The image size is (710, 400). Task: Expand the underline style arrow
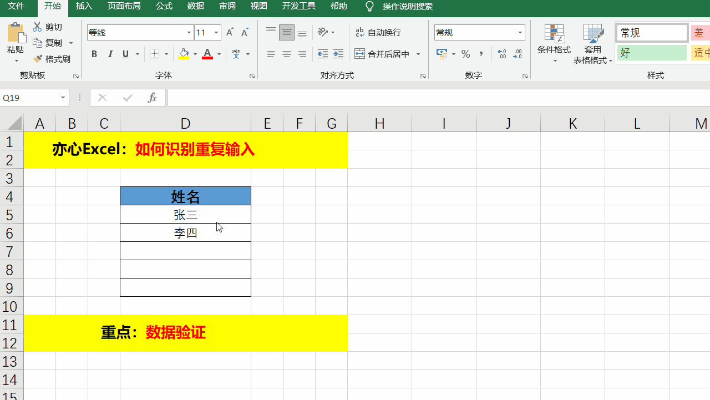pos(136,54)
